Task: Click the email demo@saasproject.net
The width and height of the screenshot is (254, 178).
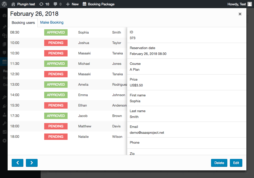Action: tap(147, 132)
